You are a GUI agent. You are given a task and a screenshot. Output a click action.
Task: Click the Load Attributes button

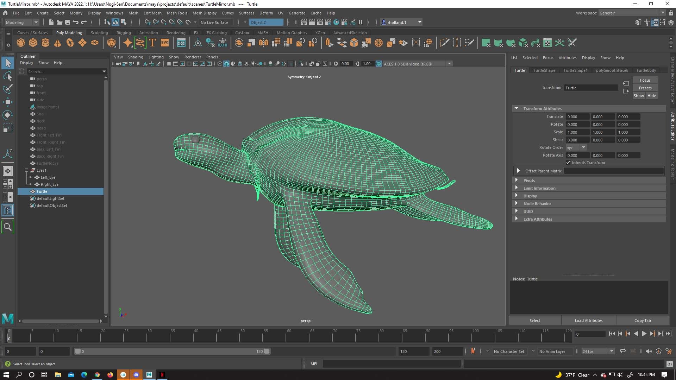tap(588, 320)
